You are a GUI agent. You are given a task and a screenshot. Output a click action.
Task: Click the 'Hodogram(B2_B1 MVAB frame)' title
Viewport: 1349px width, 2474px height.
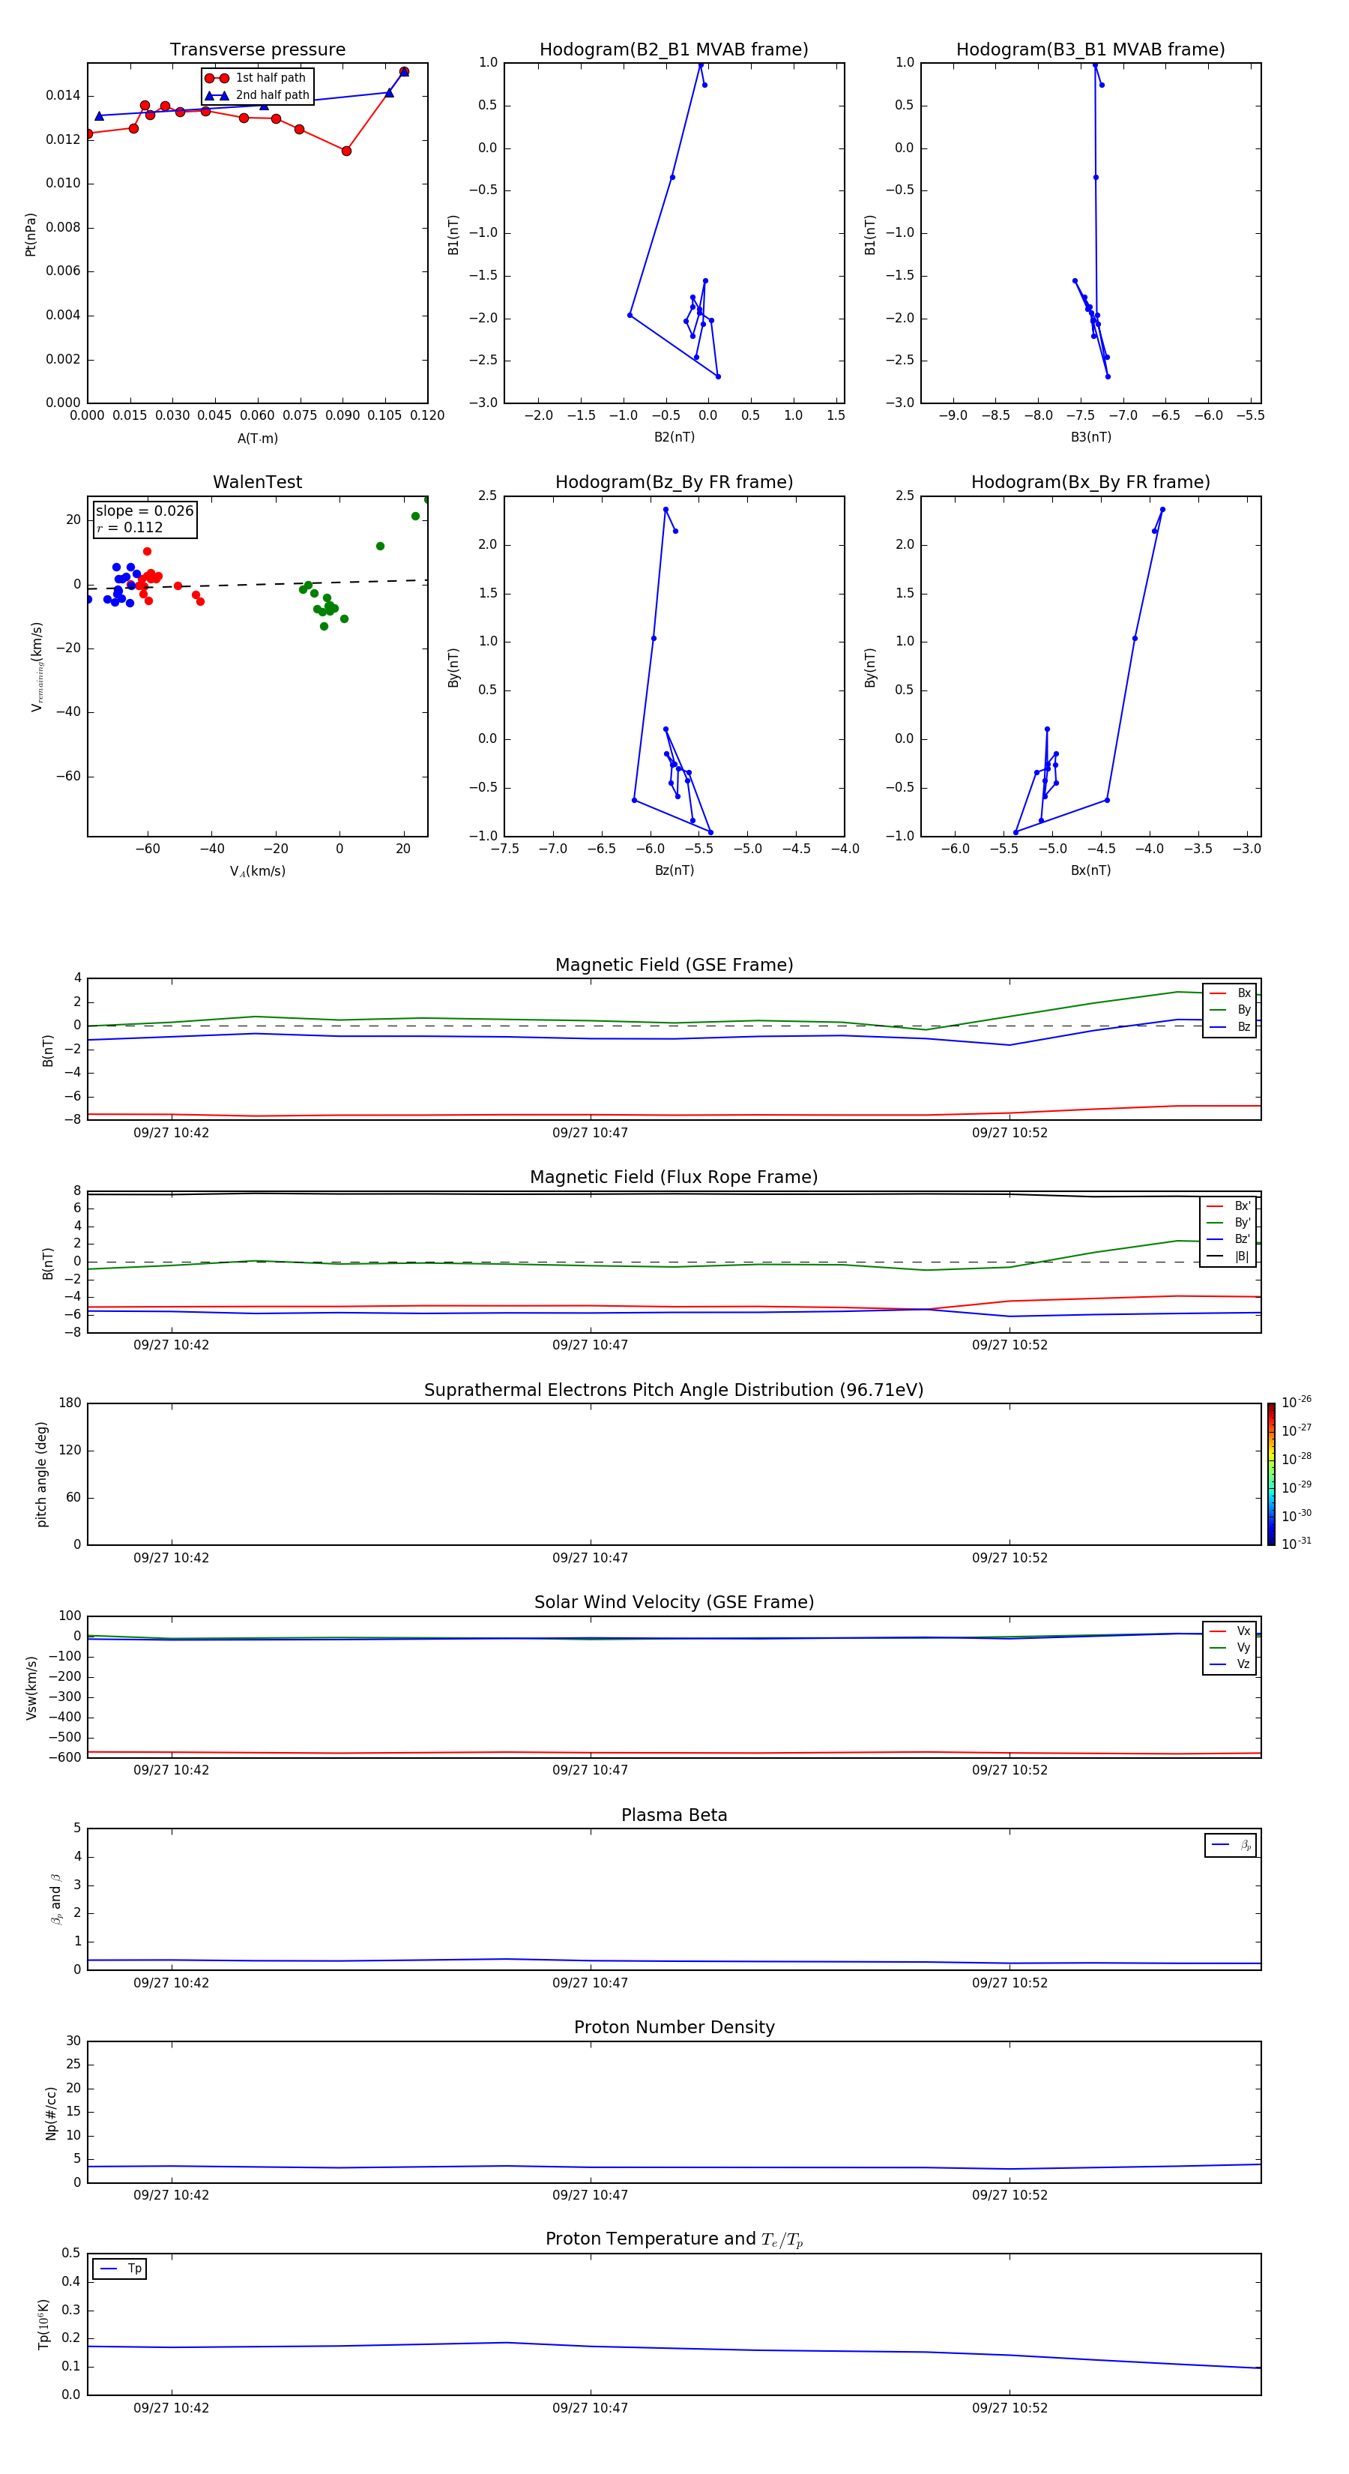pos(674,50)
